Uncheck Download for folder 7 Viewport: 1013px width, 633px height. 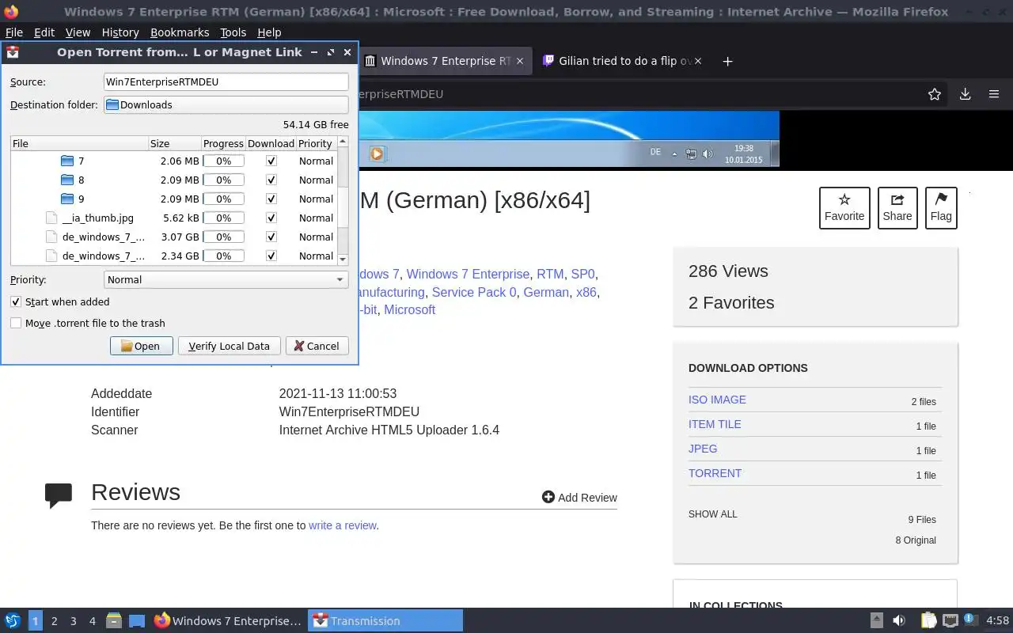pyautogui.click(x=271, y=161)
